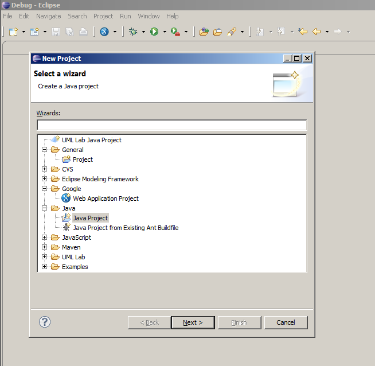Select the Java Project wizard

(x=91, y=218)
